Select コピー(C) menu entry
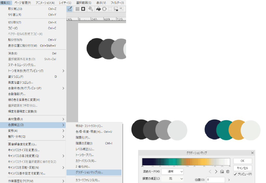The height and width of the screenshot is (183, 266). pos(33,28)
